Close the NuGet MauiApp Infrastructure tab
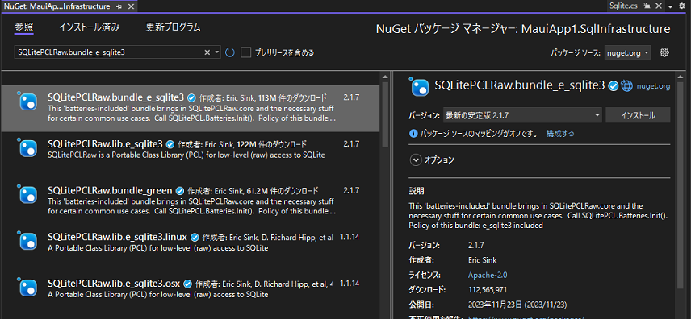The image size is (691, 319). tap(130, 6)
